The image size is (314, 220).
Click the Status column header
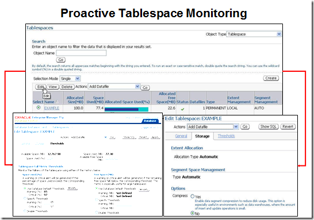tap(182, 102)
